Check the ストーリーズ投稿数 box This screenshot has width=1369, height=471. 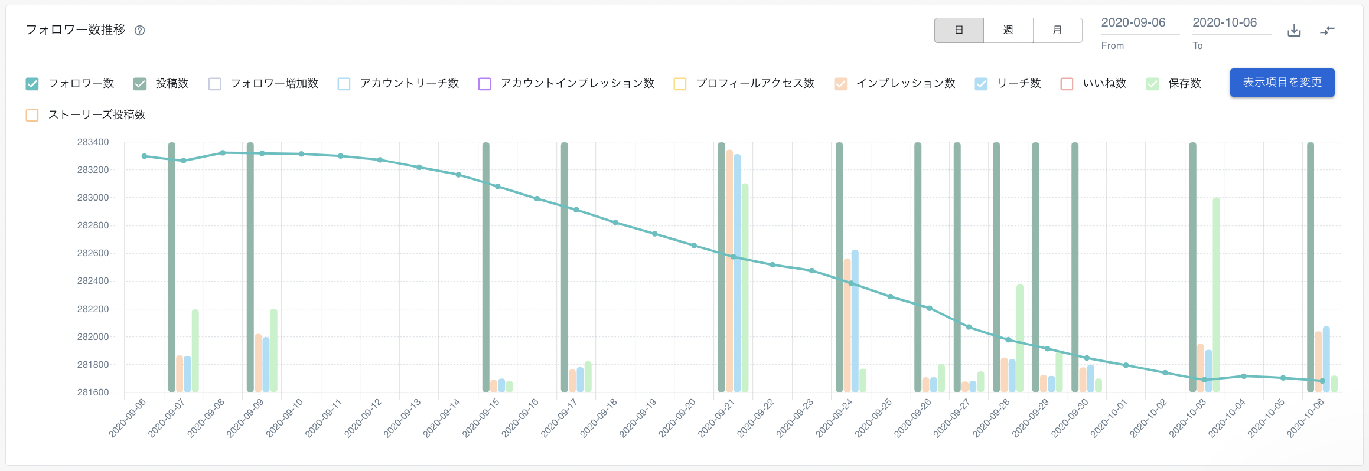(x=32, y=115)
